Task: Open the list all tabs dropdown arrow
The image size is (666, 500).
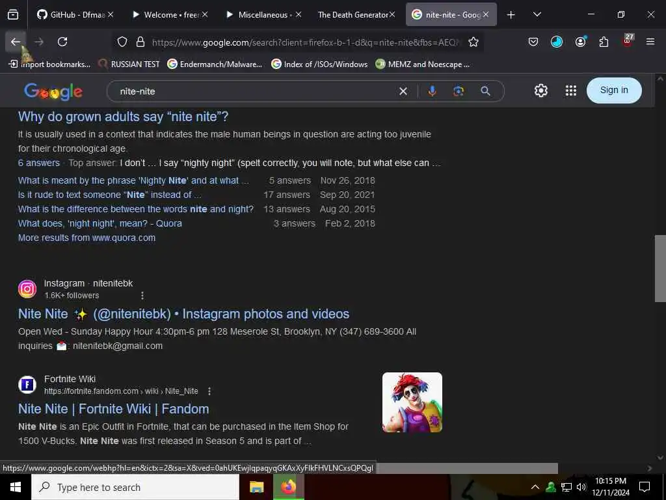Action: pos(537,14)
